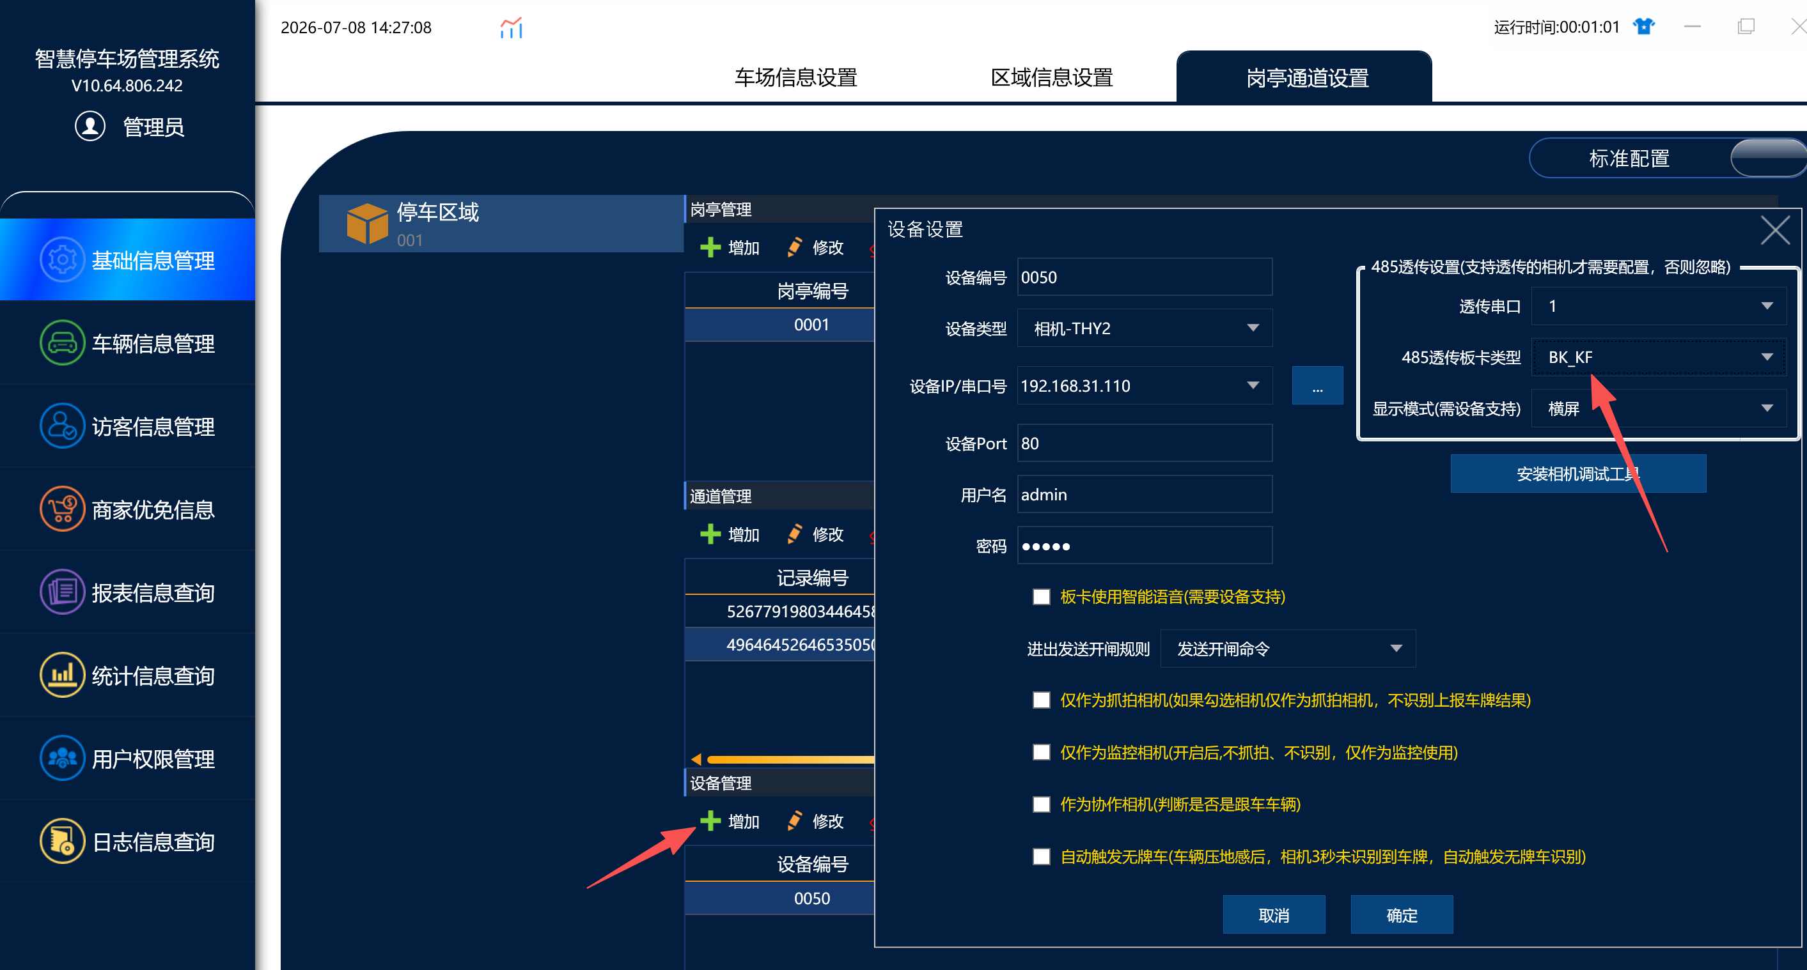The height and width of the screenshot is (970, 1807).
Task: Click the orange horizontal scrollbar in 通道管理
Action: tap(790, 759)
